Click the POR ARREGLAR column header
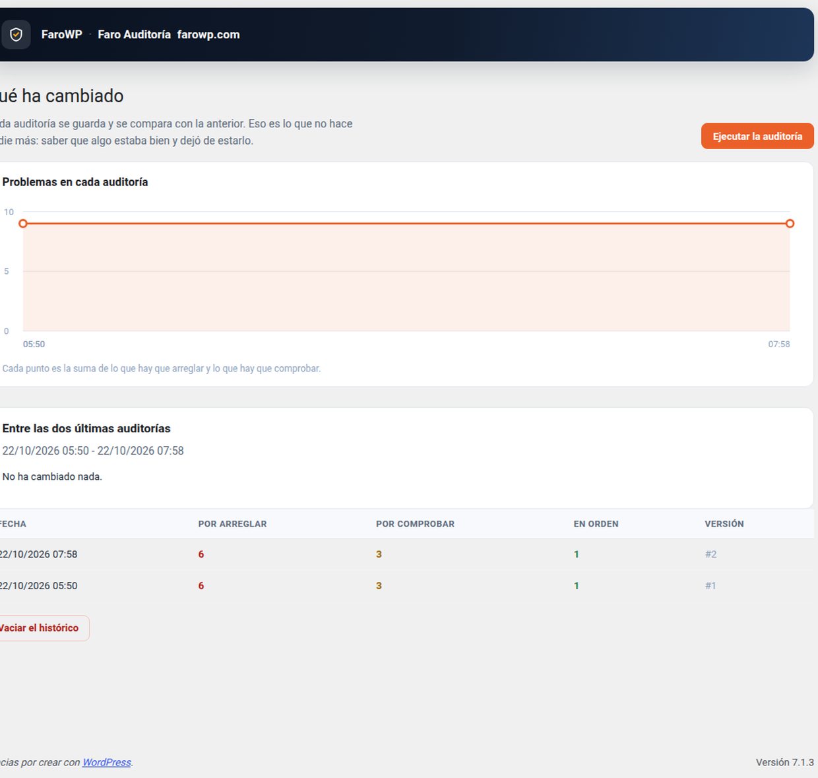 (x=232, y=524)
